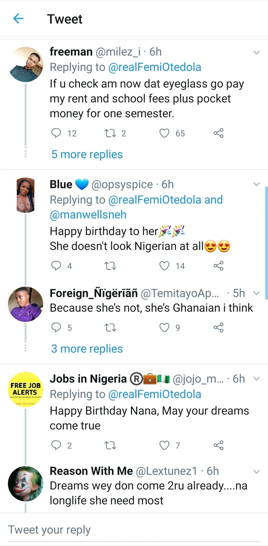Open FREE JOB ALERTS profile picture

point(26,389)
